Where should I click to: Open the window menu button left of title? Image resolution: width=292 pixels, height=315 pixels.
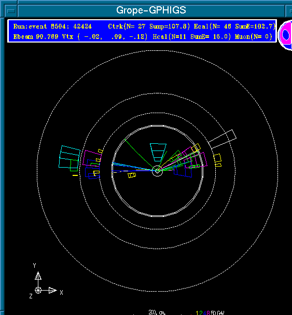pos(11,11)
